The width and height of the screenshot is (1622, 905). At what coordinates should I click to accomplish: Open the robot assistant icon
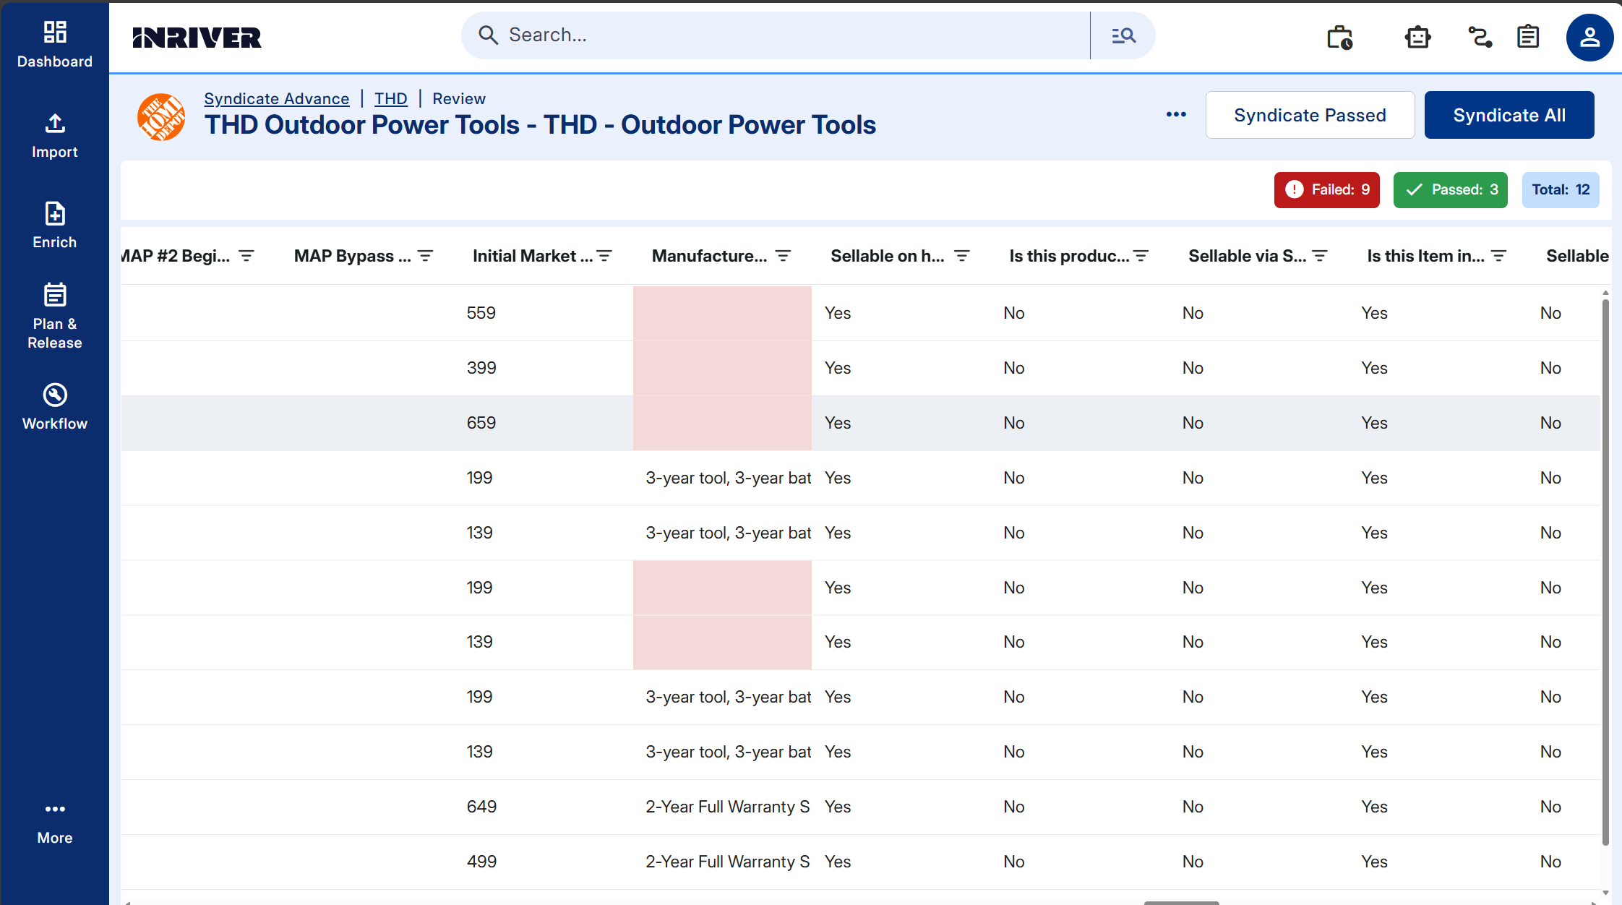pyautogui.click(x=1417, y=37)
